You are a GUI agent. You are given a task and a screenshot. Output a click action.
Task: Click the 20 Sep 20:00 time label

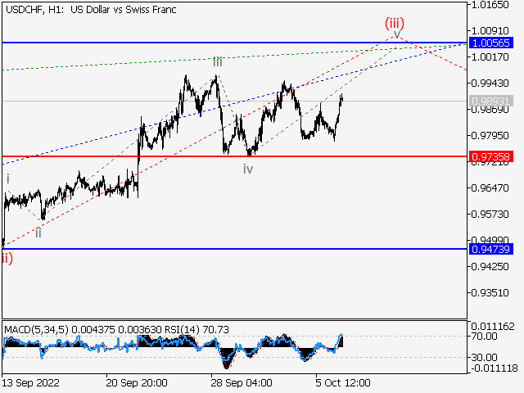point(137,382)
